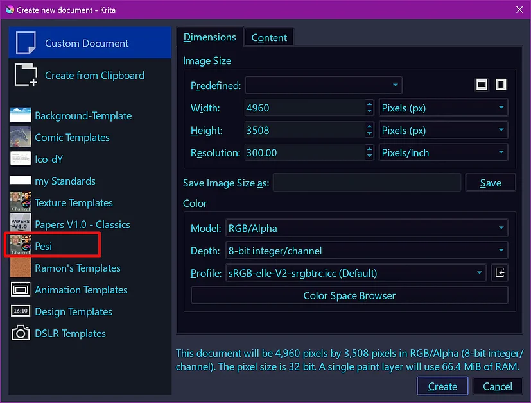Open the Predefined size dropdown
531x403 pixels.
(324, 85)
